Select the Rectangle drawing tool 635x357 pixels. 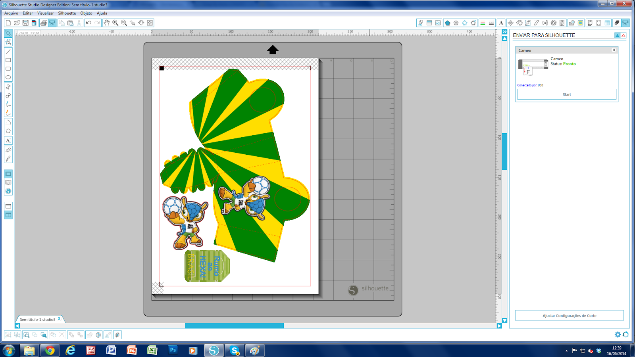coord(8,60)
